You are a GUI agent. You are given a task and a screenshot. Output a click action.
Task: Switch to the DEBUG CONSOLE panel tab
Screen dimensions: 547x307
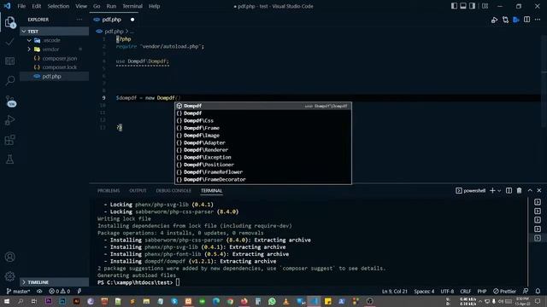(174, 190)
